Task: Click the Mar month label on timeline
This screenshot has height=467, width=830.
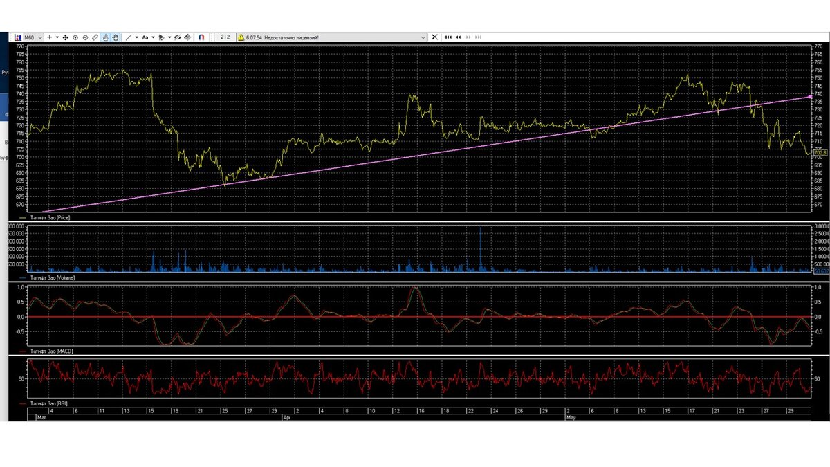Action: 41,418
